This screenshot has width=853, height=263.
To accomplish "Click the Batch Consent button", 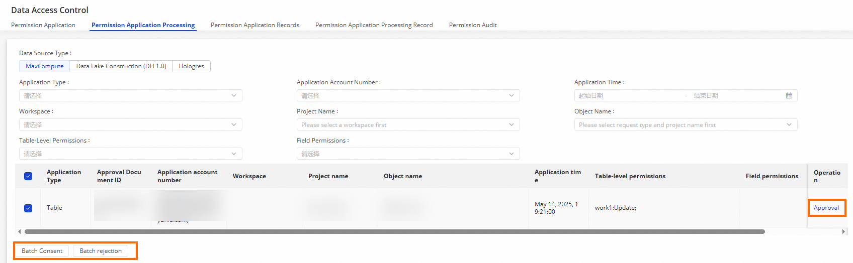I will [42, 251].
